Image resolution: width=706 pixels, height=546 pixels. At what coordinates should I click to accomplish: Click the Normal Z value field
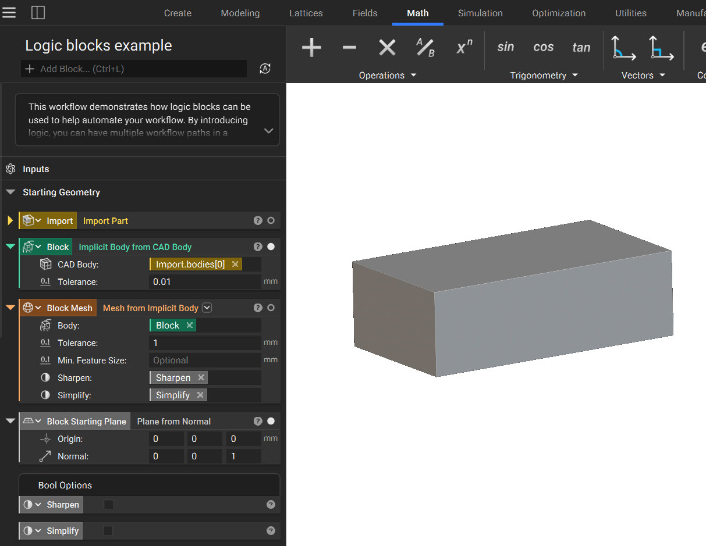point(244,456)
